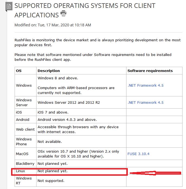Click 'Windows 8 and above.' text
Viewport: 186px width, 189px height.
click(58, 78)
